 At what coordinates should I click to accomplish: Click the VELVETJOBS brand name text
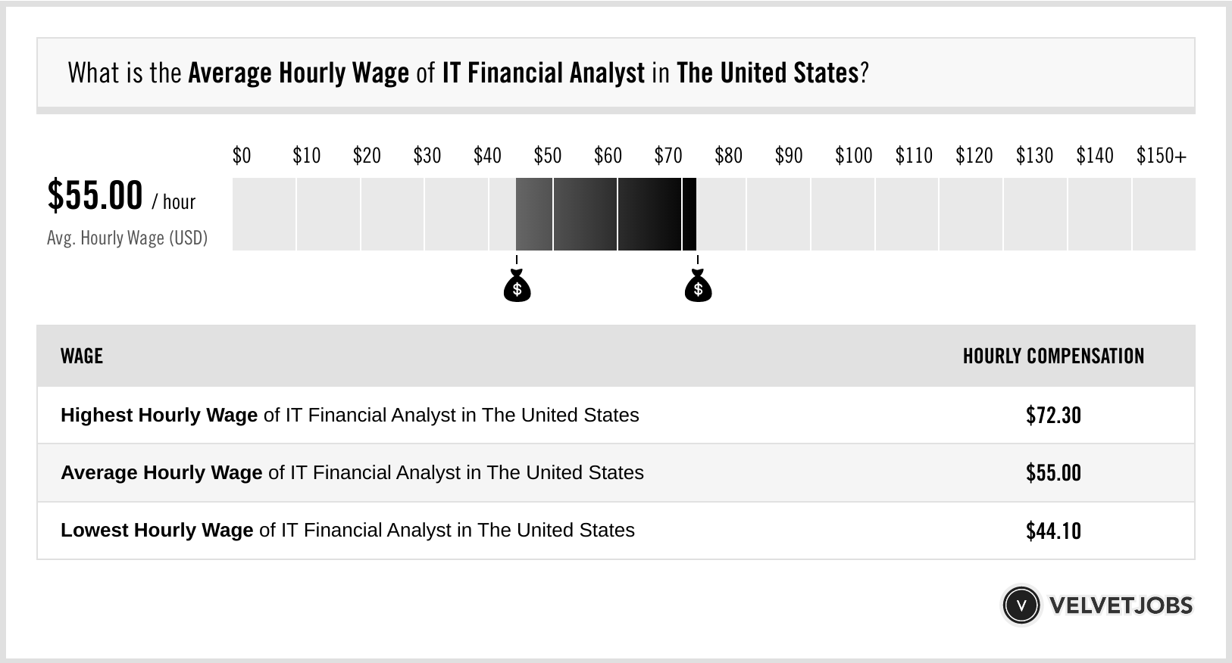tap(1121, 605)
